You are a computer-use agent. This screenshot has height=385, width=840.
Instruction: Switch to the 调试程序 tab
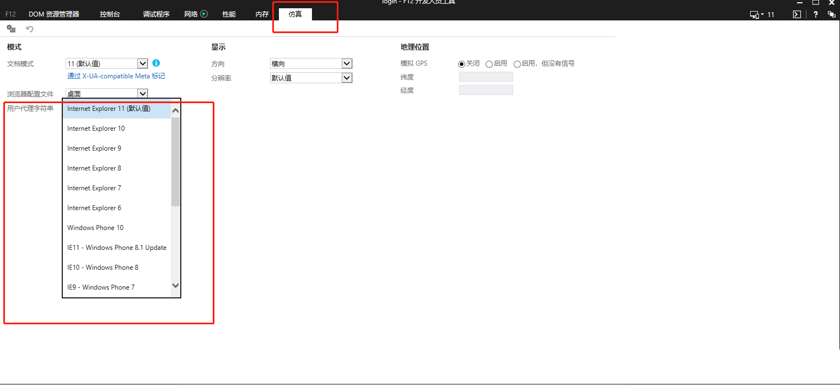click(156, 14)
